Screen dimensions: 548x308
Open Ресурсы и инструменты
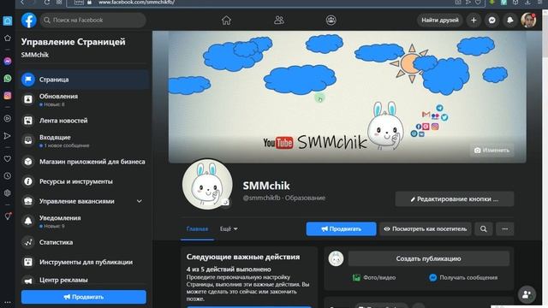click(85, 181)
